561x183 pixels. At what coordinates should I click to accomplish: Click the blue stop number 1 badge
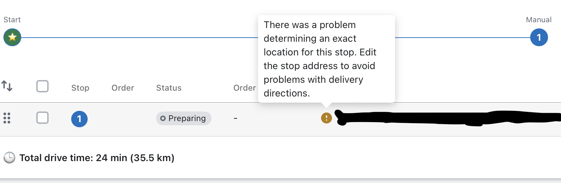tap(79, 119)
